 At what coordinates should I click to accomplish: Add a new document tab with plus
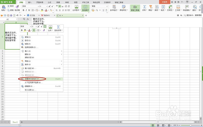[86, 15]
